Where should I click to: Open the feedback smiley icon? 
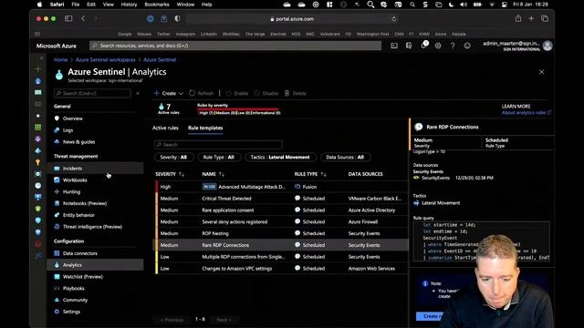click(467, 46)
